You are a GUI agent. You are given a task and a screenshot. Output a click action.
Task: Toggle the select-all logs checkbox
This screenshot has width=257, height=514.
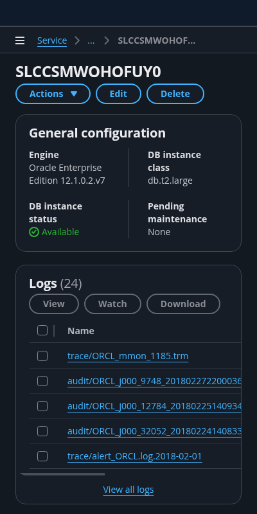(42, 330)
